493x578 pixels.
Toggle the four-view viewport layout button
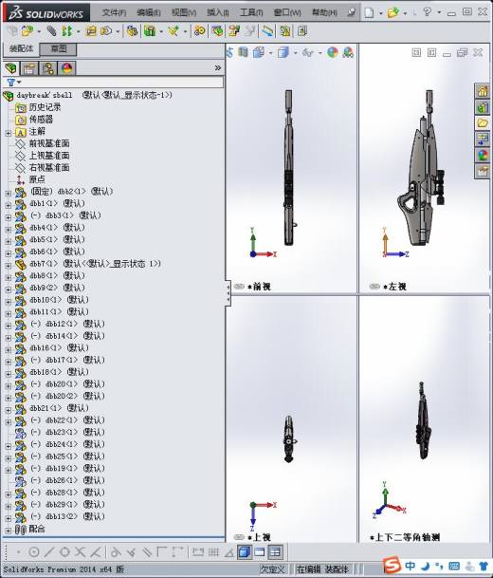tap(275, 551)
